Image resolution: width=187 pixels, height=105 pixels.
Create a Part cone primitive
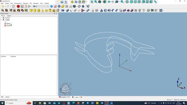coord(42,10)
